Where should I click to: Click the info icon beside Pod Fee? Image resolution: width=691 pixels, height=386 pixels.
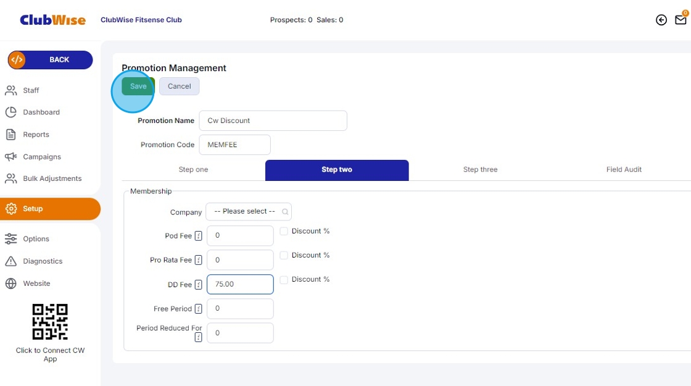coord(198,236)
